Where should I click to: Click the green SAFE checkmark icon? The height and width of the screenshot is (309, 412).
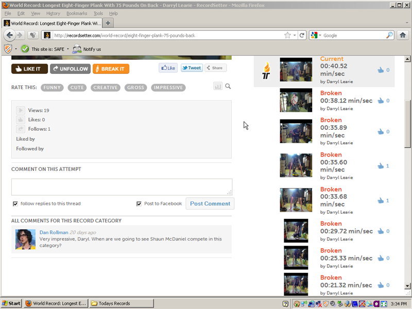[25, 49]
